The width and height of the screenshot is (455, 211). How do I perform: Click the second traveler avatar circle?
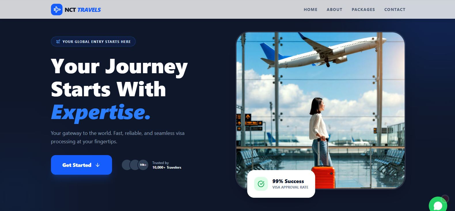[135, 165]
